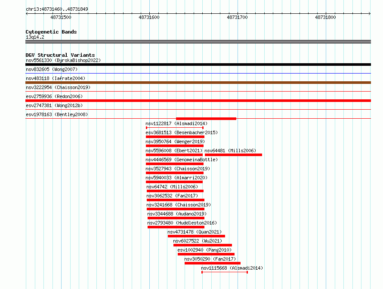Screen dimensions: 383x289
Task: Click the 13q14.2 band label
Action: pyautogui.click(x=35, y=37)
